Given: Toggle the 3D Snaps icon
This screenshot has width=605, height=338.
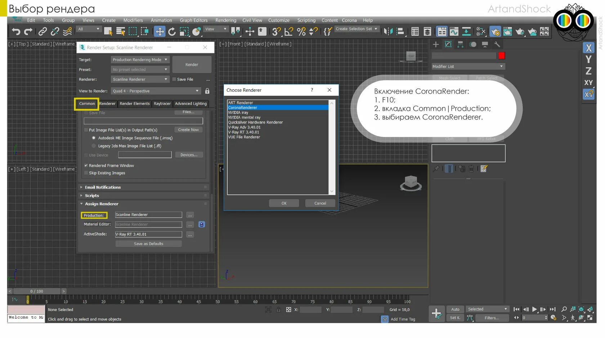Looking at the screenshot, I should pos(277,32).
